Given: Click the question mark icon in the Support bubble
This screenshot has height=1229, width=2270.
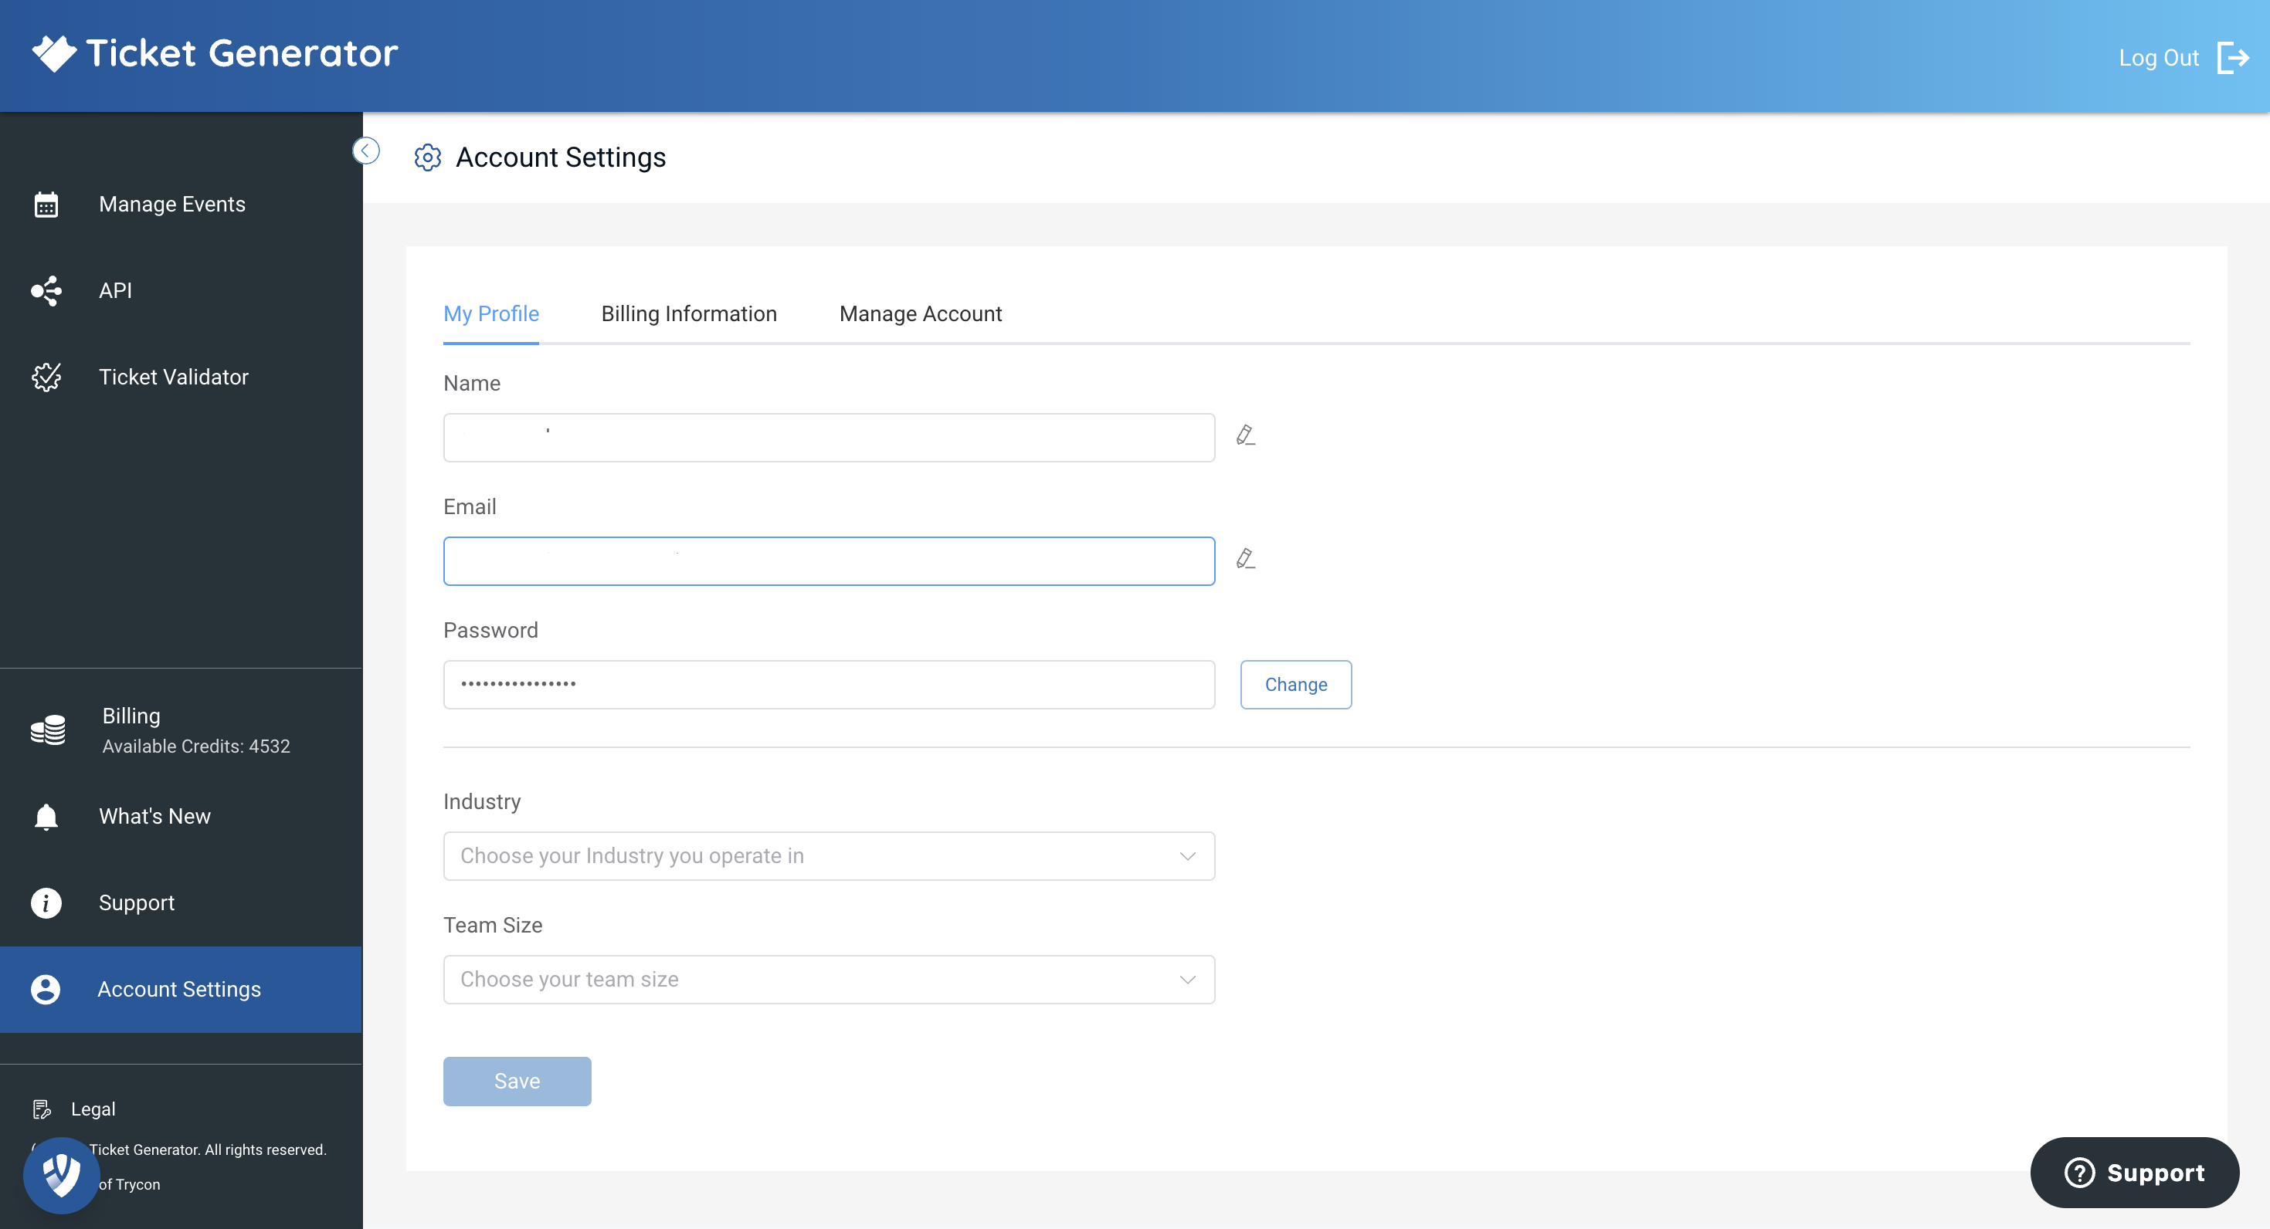Looking at the screenshot, I should coord(2080,1173).
